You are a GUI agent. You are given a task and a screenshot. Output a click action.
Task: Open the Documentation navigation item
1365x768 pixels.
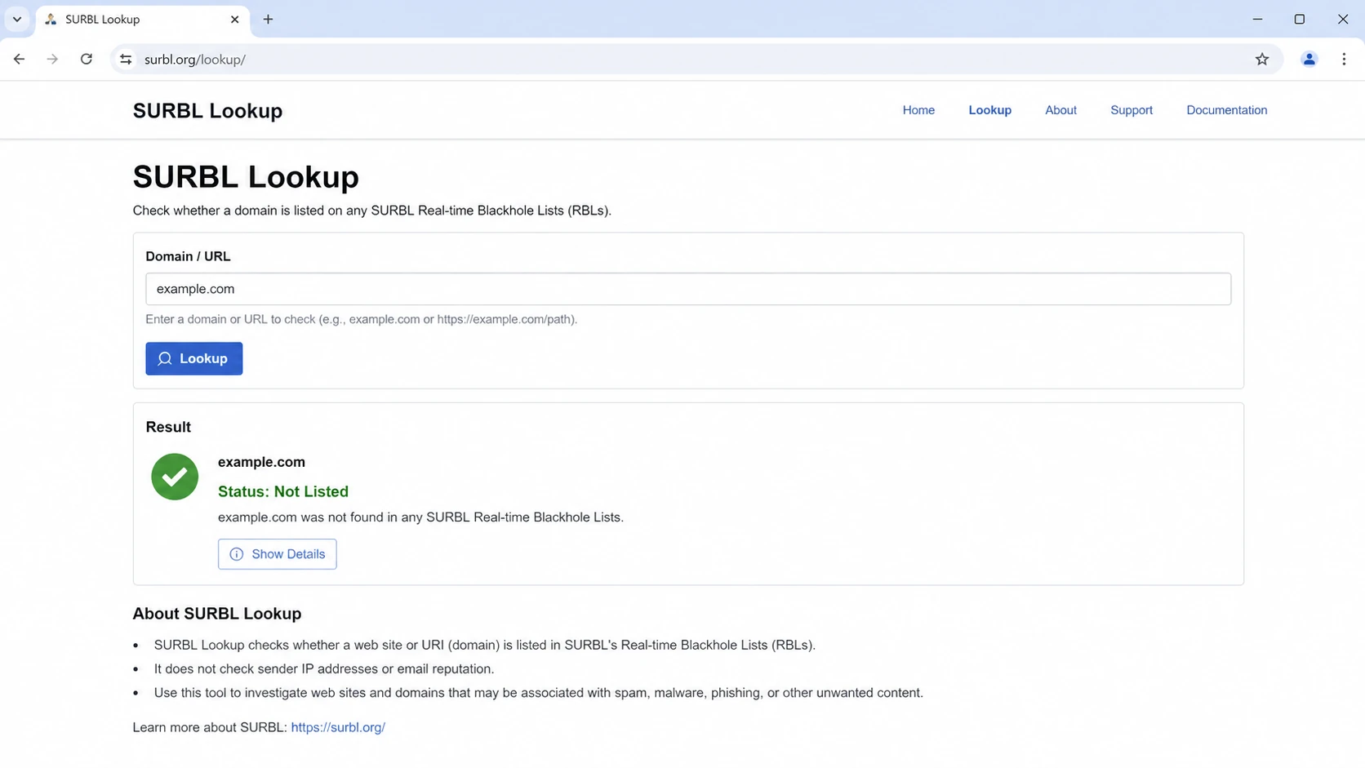tap(1226, 110)
